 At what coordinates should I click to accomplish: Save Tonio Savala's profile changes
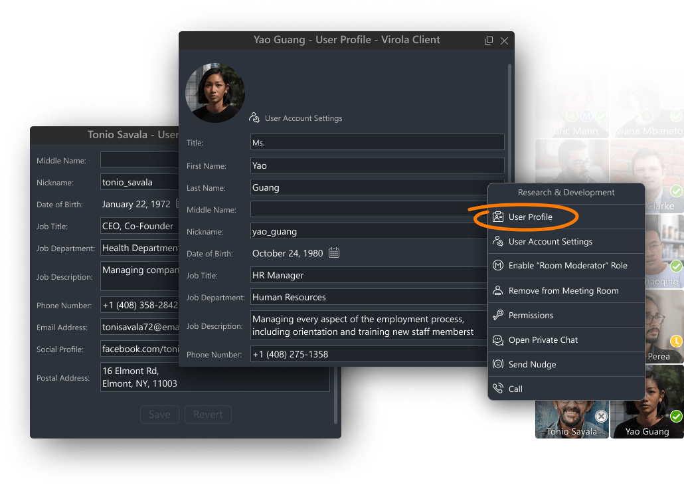click(x=159, y=414)
